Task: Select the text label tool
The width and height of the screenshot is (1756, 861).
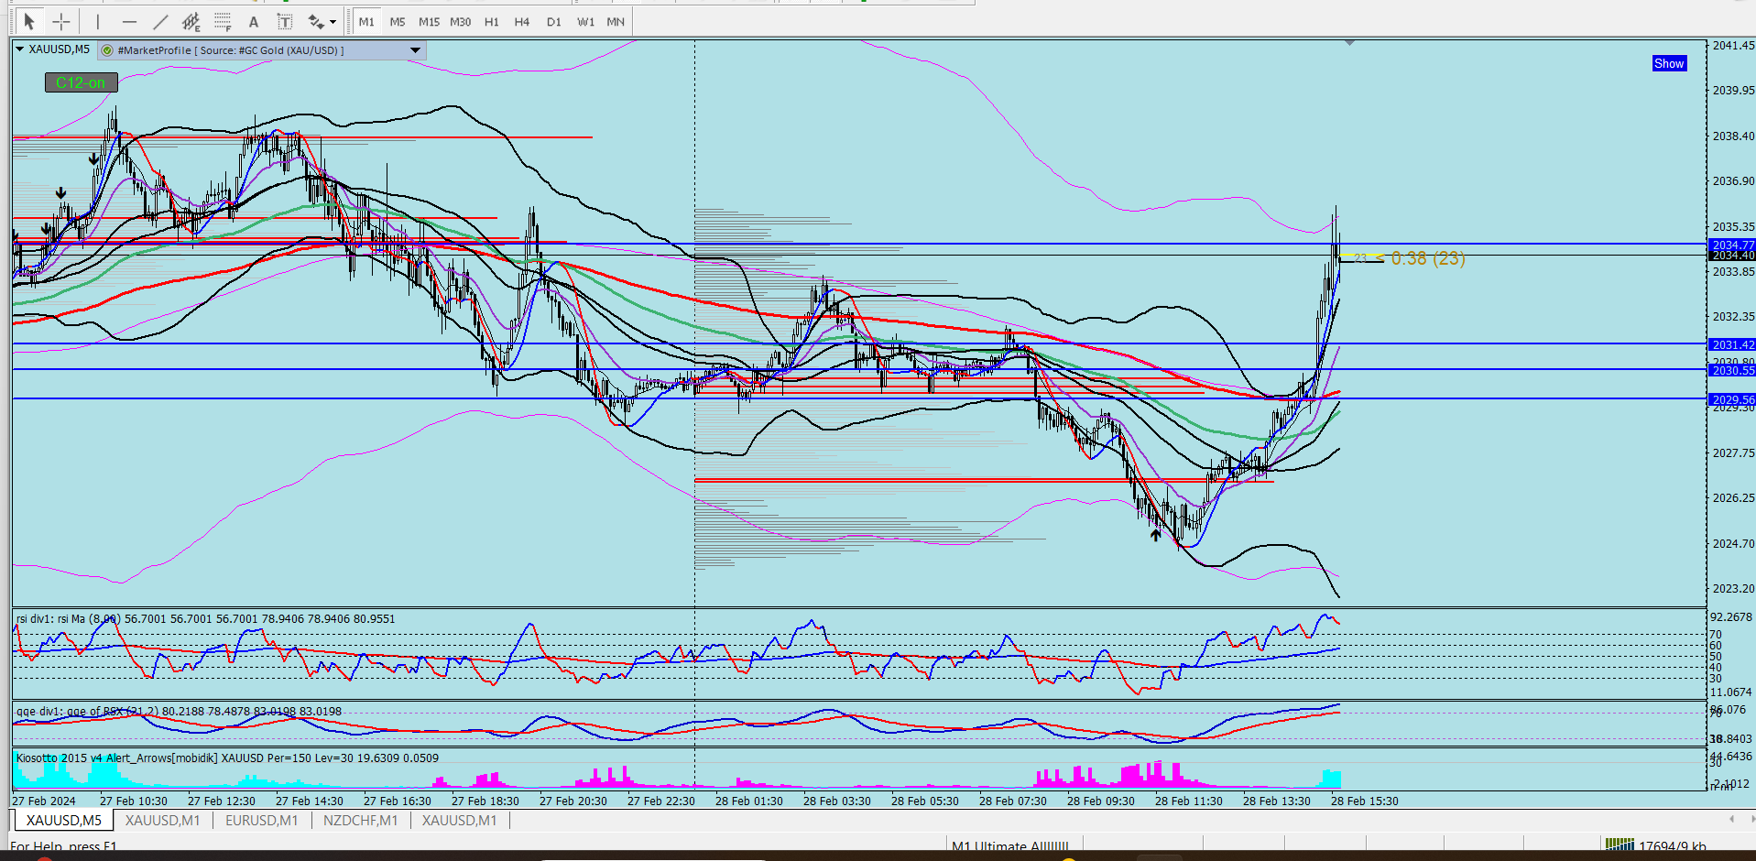Action: [285, 21]
